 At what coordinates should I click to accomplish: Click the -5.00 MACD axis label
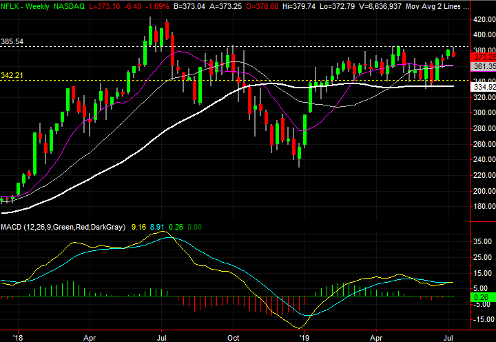pyautogui.click(x=482, y=305)
